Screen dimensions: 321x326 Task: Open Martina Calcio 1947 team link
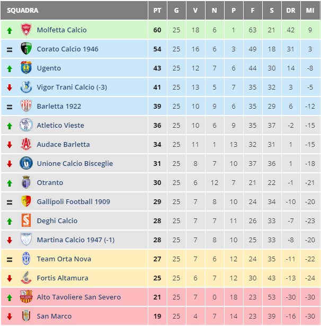(75, 240)
